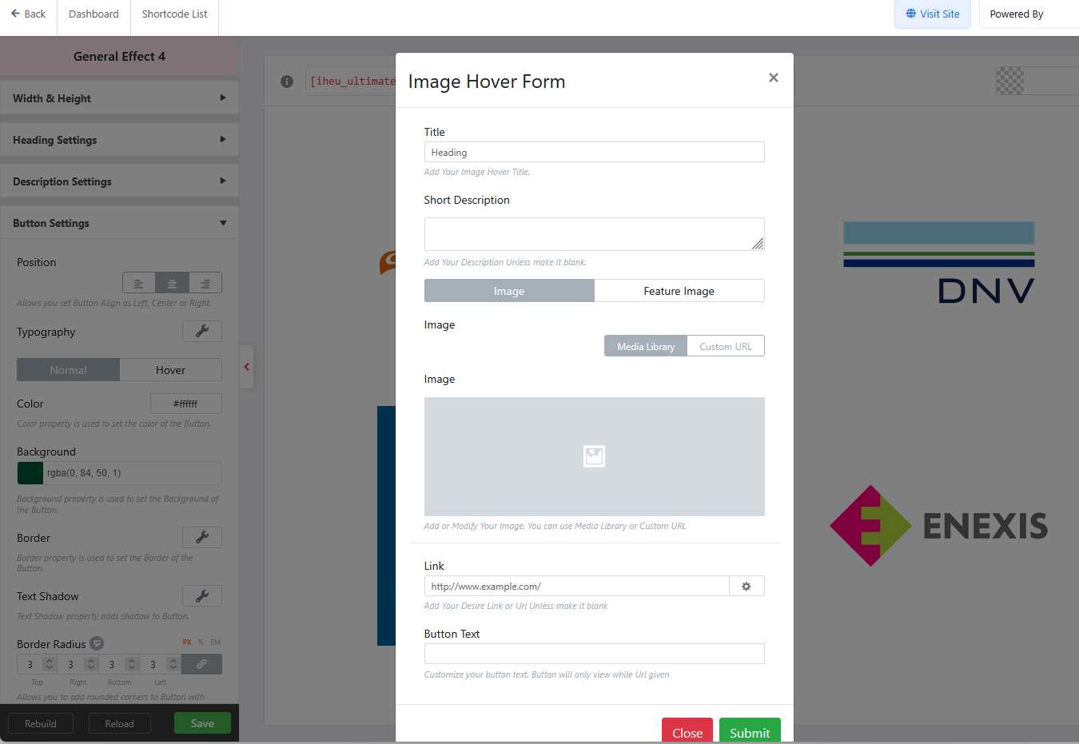Screen dimensions: 1079x744
Task: Expand Description Settings panel
Action: click(119, 181)
